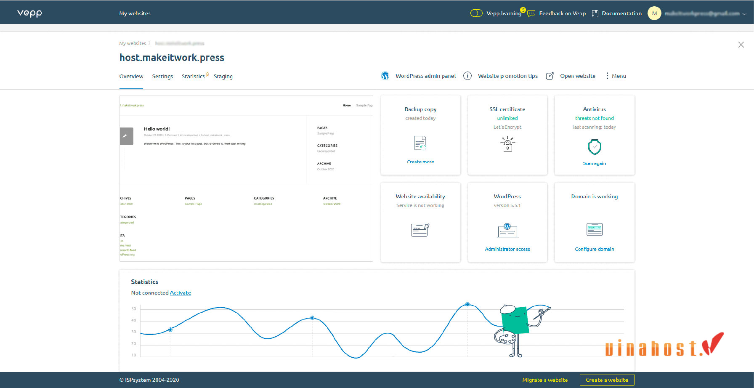Open the Documentation book icon
This screenshot has height=388, width=754.
[x=595, y=13]
